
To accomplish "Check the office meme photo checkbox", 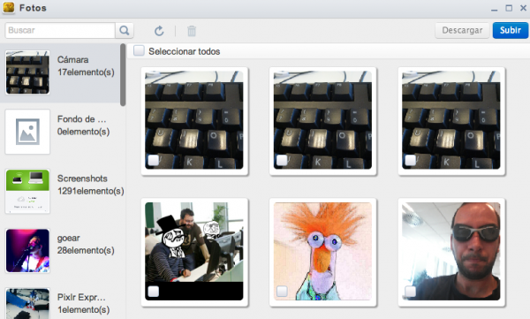I will [x=153, y=292].
